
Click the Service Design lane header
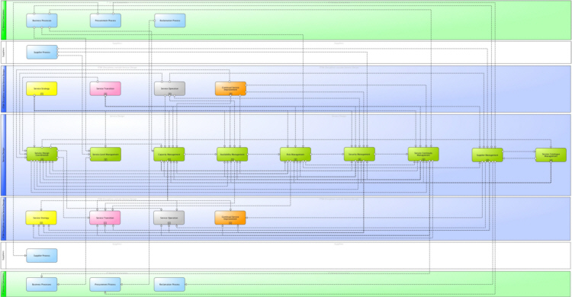coord(4,155)
